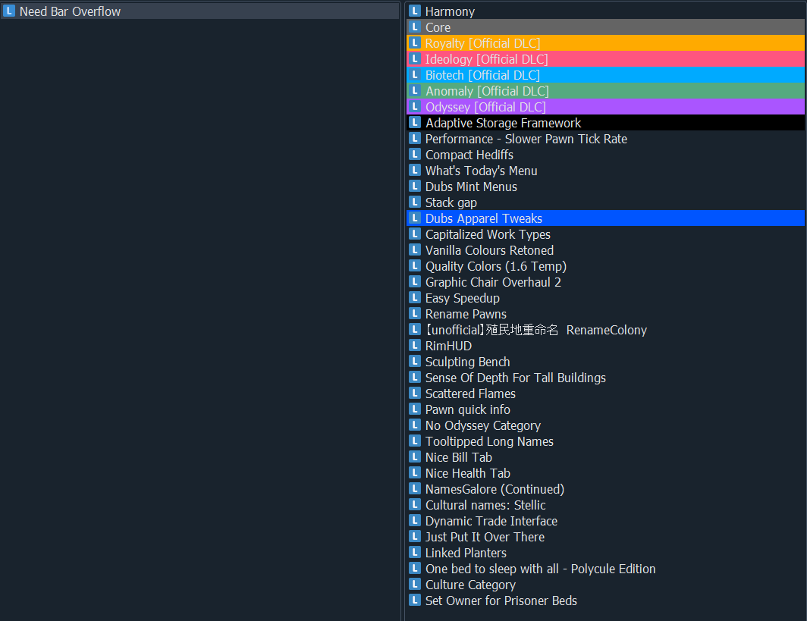This screenshot has width=807, height=621.
Task: Select Need Bar Overflow in inactive list
Action: 200,11
